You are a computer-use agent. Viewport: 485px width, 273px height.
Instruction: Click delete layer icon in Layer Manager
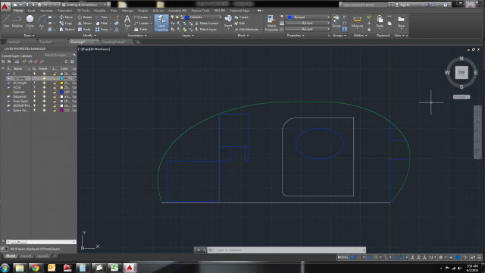pyautogui.click(x=36, y=61)
